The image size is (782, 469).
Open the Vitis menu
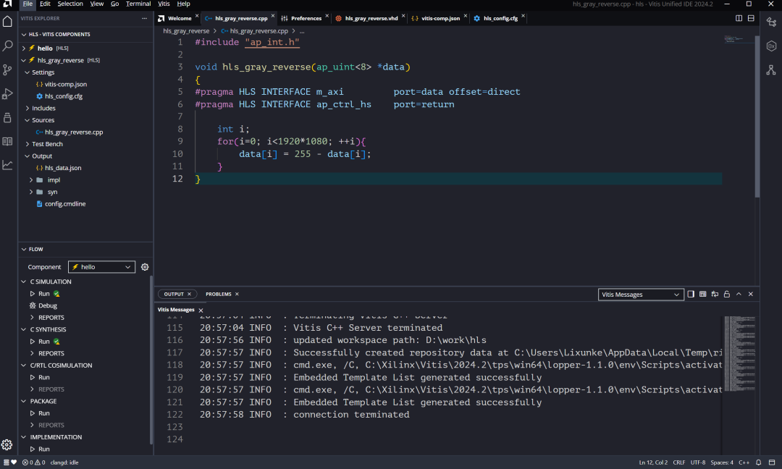(164, 4)
